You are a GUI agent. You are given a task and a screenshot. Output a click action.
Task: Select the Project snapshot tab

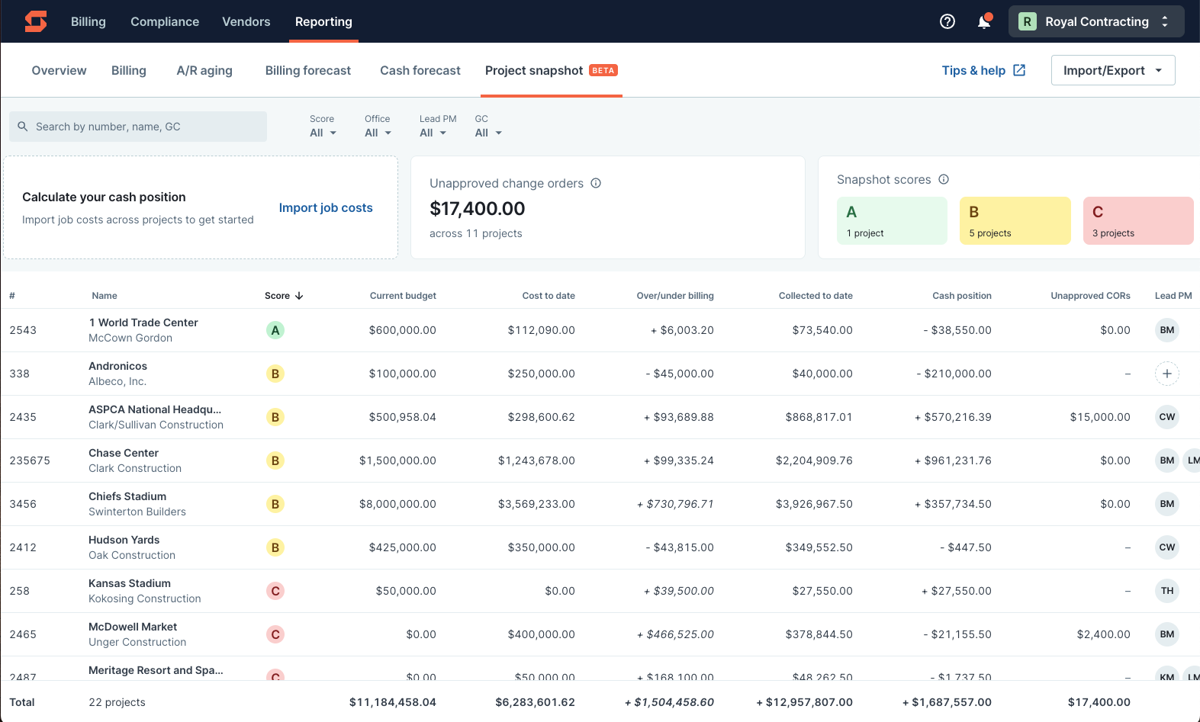[551, 70]
